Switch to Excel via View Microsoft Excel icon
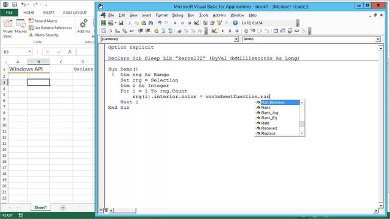 104,23
